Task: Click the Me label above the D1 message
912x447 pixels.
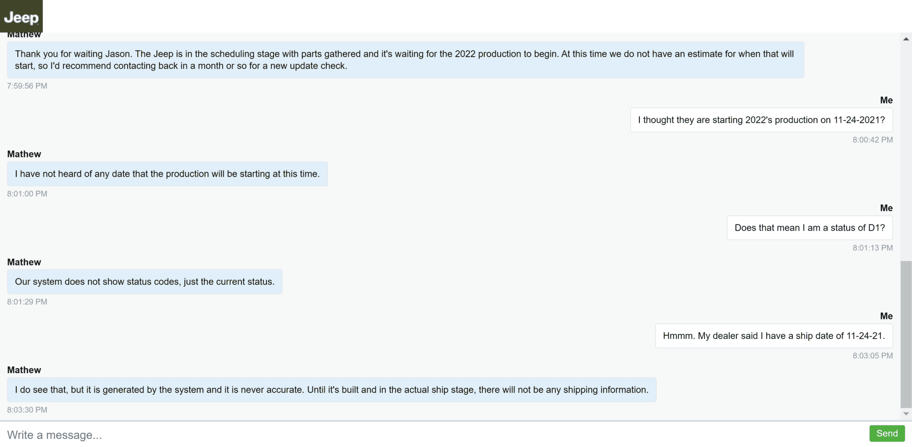Action: 886,208
